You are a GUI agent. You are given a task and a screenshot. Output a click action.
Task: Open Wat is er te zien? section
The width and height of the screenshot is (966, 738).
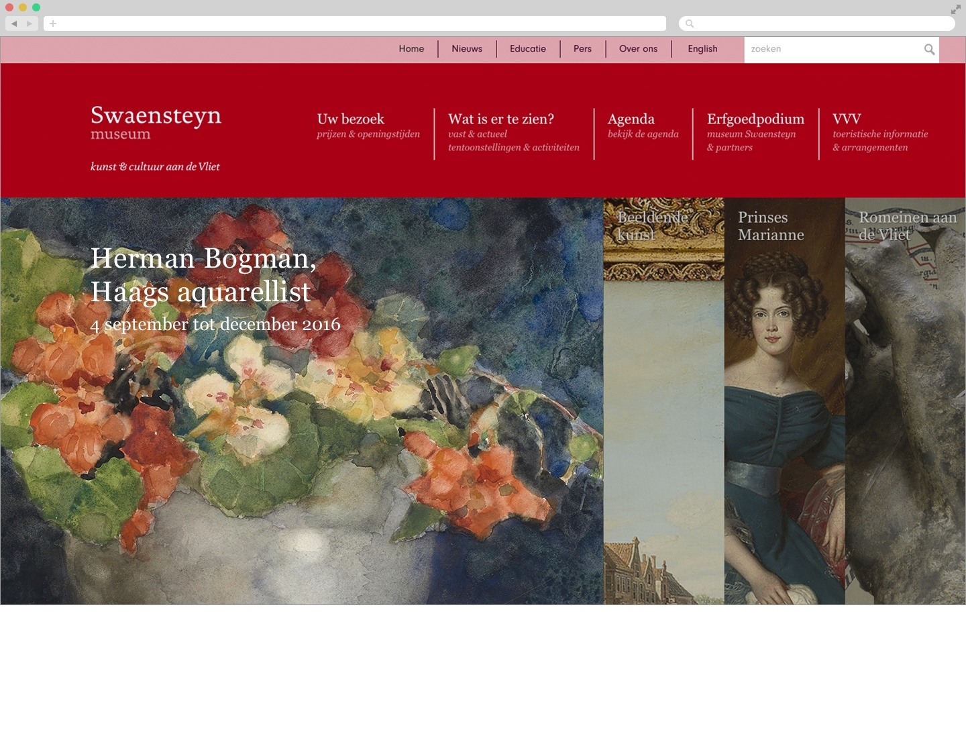tap(514, 132)
